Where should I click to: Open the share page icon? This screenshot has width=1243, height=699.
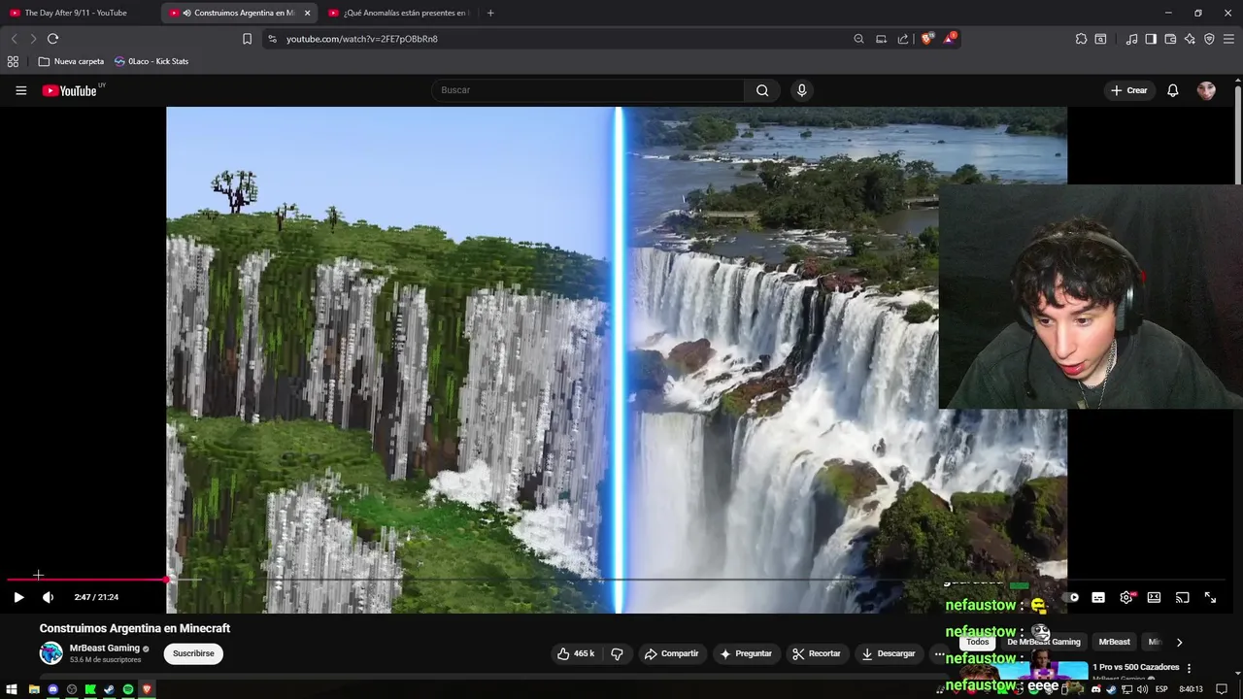tap(903, 39)
